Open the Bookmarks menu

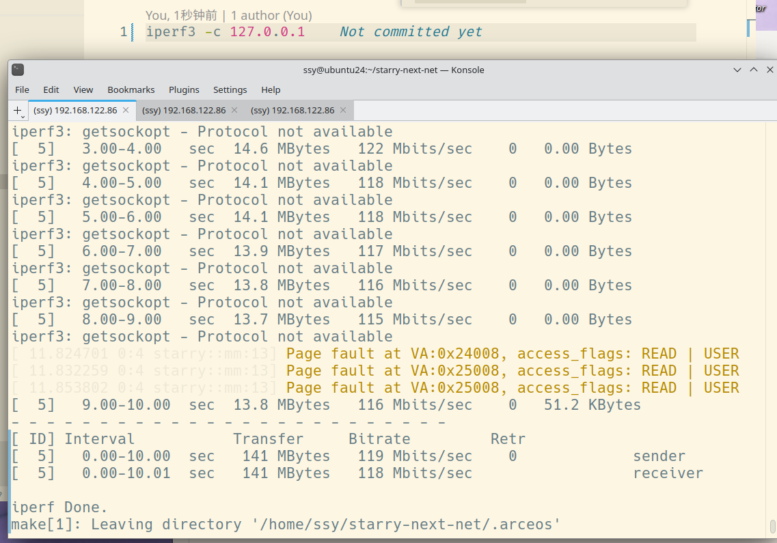coord(131,89)
